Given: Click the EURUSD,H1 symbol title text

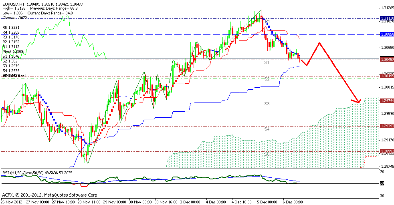Looking at the screenshot, I should [x=12, y=3].
